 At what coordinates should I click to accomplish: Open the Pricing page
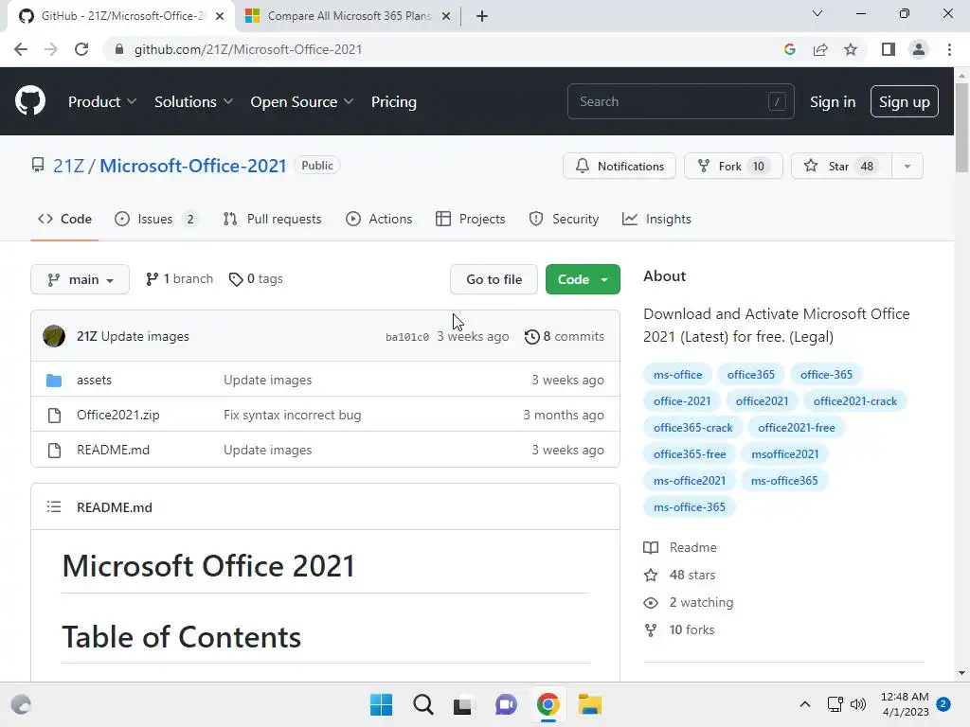coord(394,101)
